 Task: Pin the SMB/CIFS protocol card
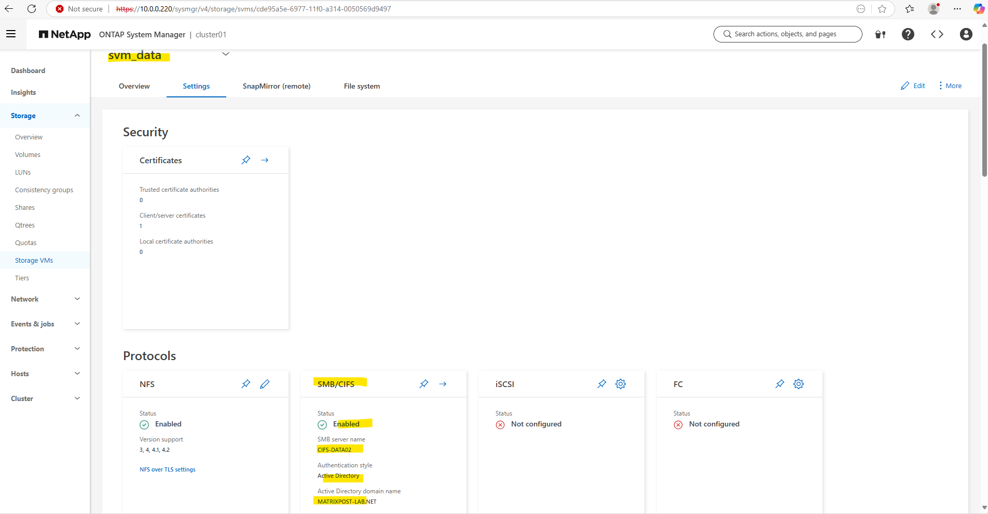click(424, 384)
